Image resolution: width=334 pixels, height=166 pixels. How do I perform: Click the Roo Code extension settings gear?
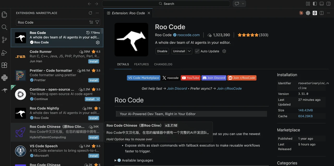point(224,51)
